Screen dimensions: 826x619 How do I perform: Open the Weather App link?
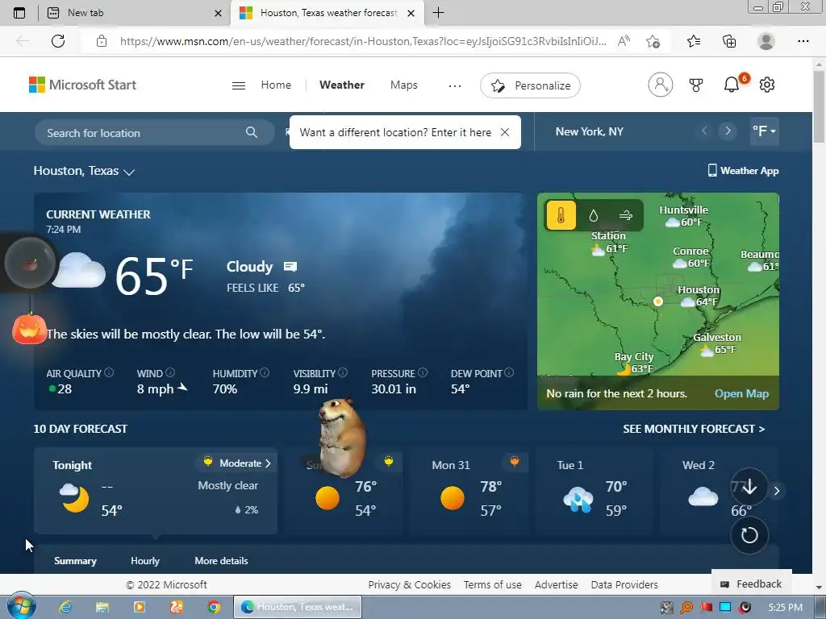[743, 171]
